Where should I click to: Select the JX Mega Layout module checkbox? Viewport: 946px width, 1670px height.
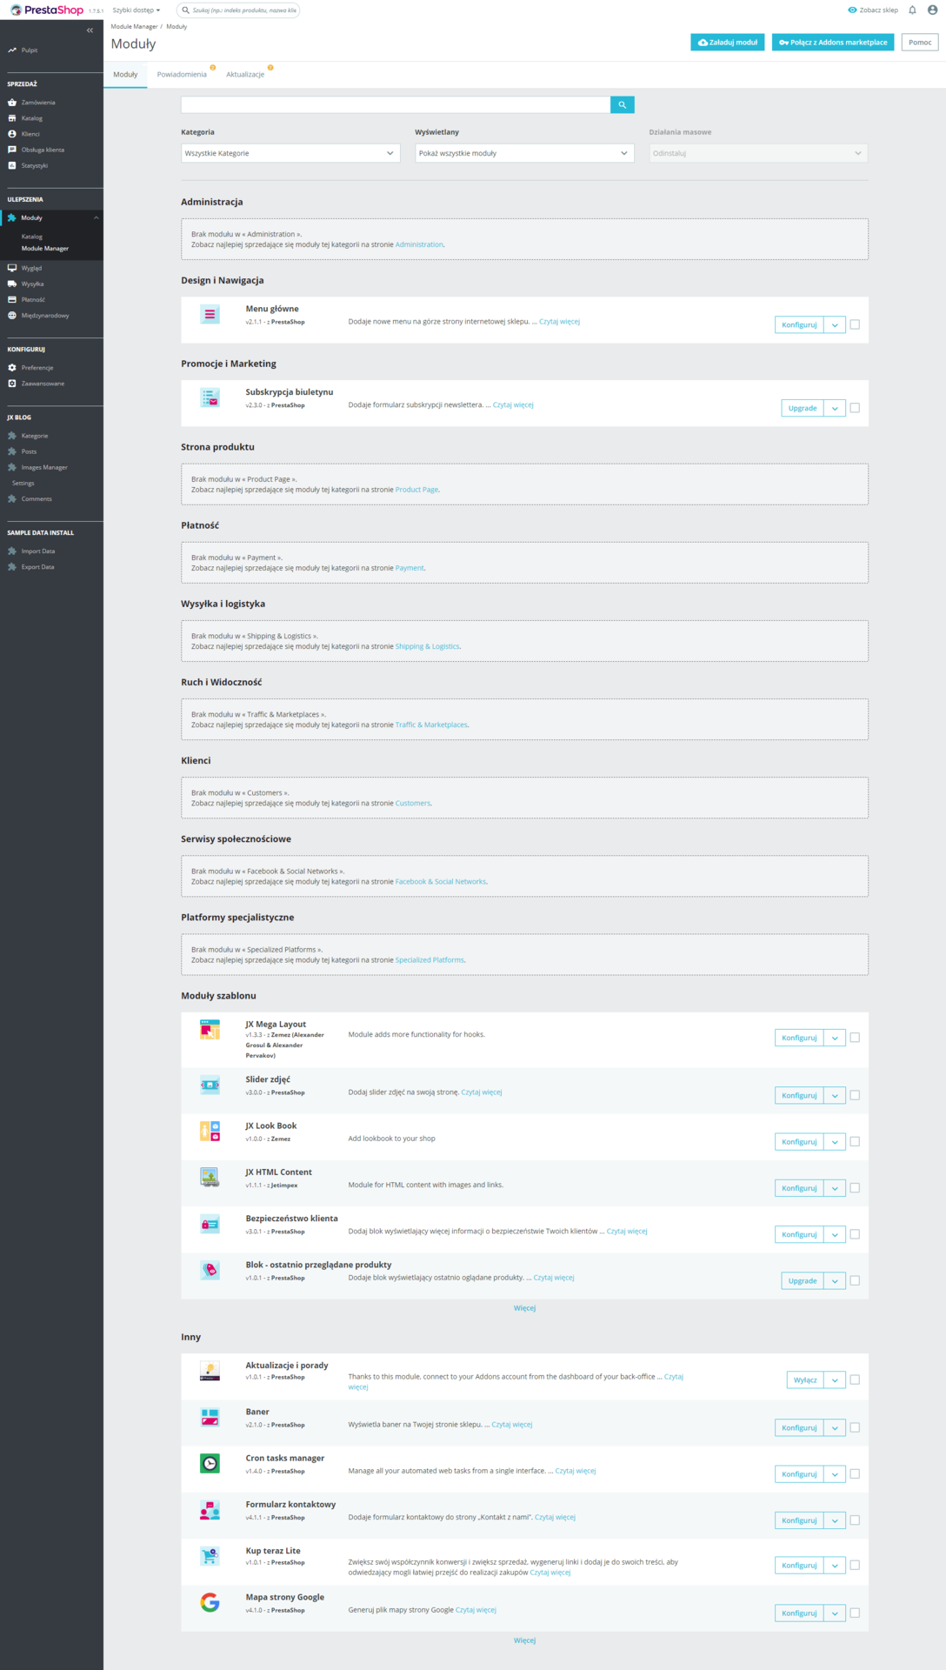tap(855, 1038)
